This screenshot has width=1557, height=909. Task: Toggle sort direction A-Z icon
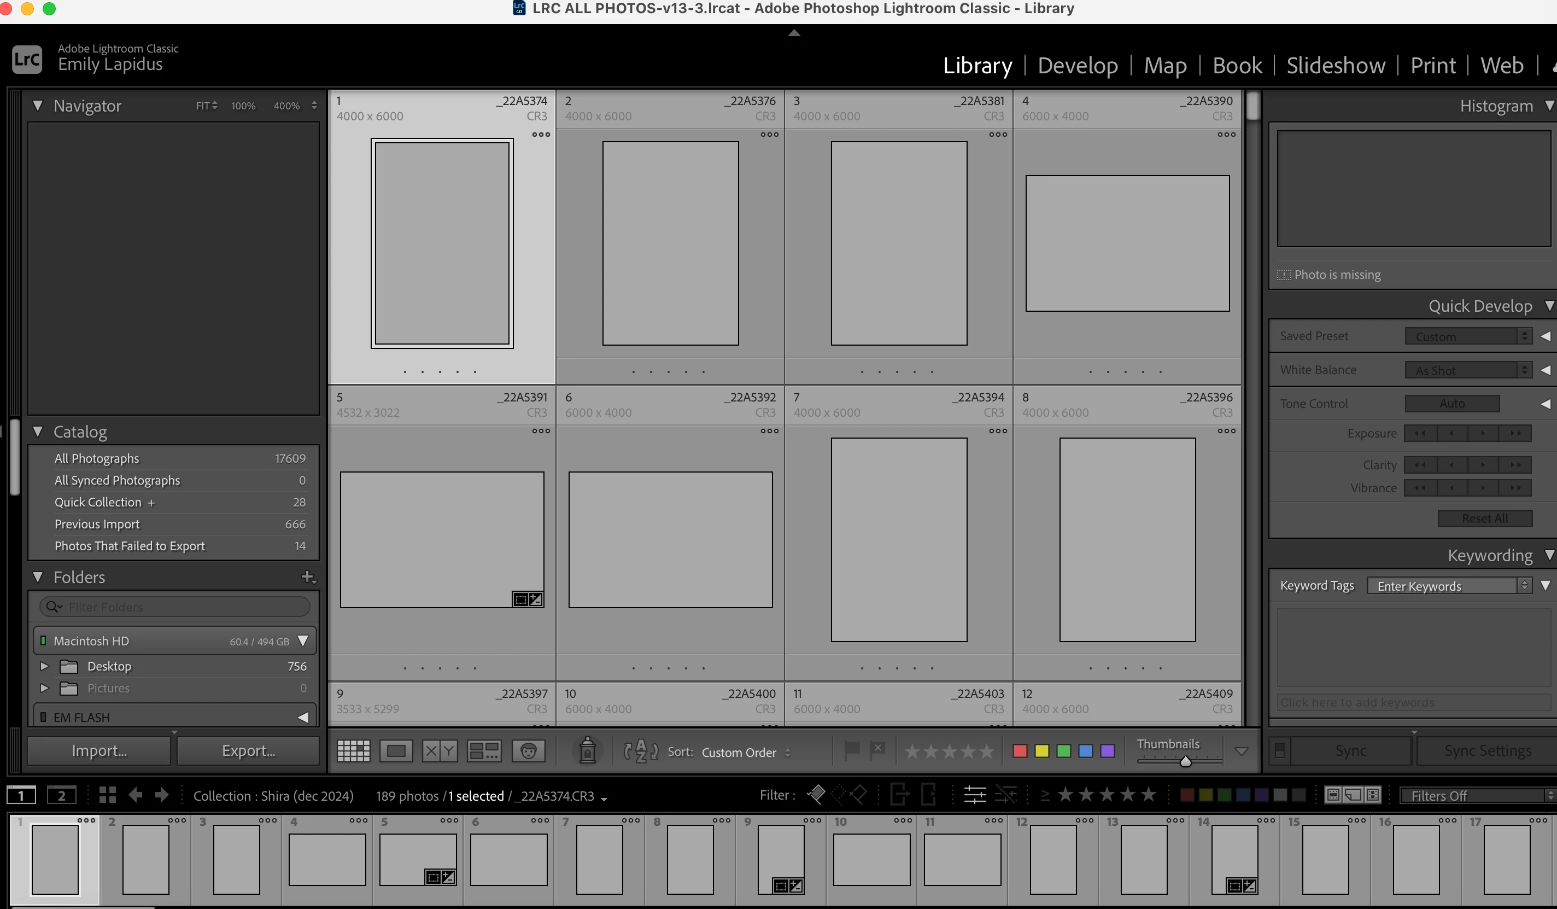coord(641,751)
